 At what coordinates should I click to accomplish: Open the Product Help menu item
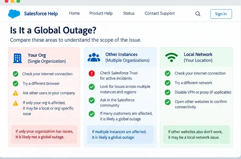click(x=101, y=13)
